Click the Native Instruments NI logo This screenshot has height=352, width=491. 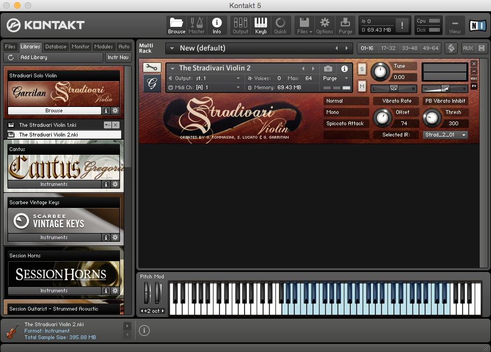(478, 25)
